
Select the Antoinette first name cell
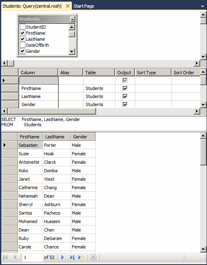30,162
